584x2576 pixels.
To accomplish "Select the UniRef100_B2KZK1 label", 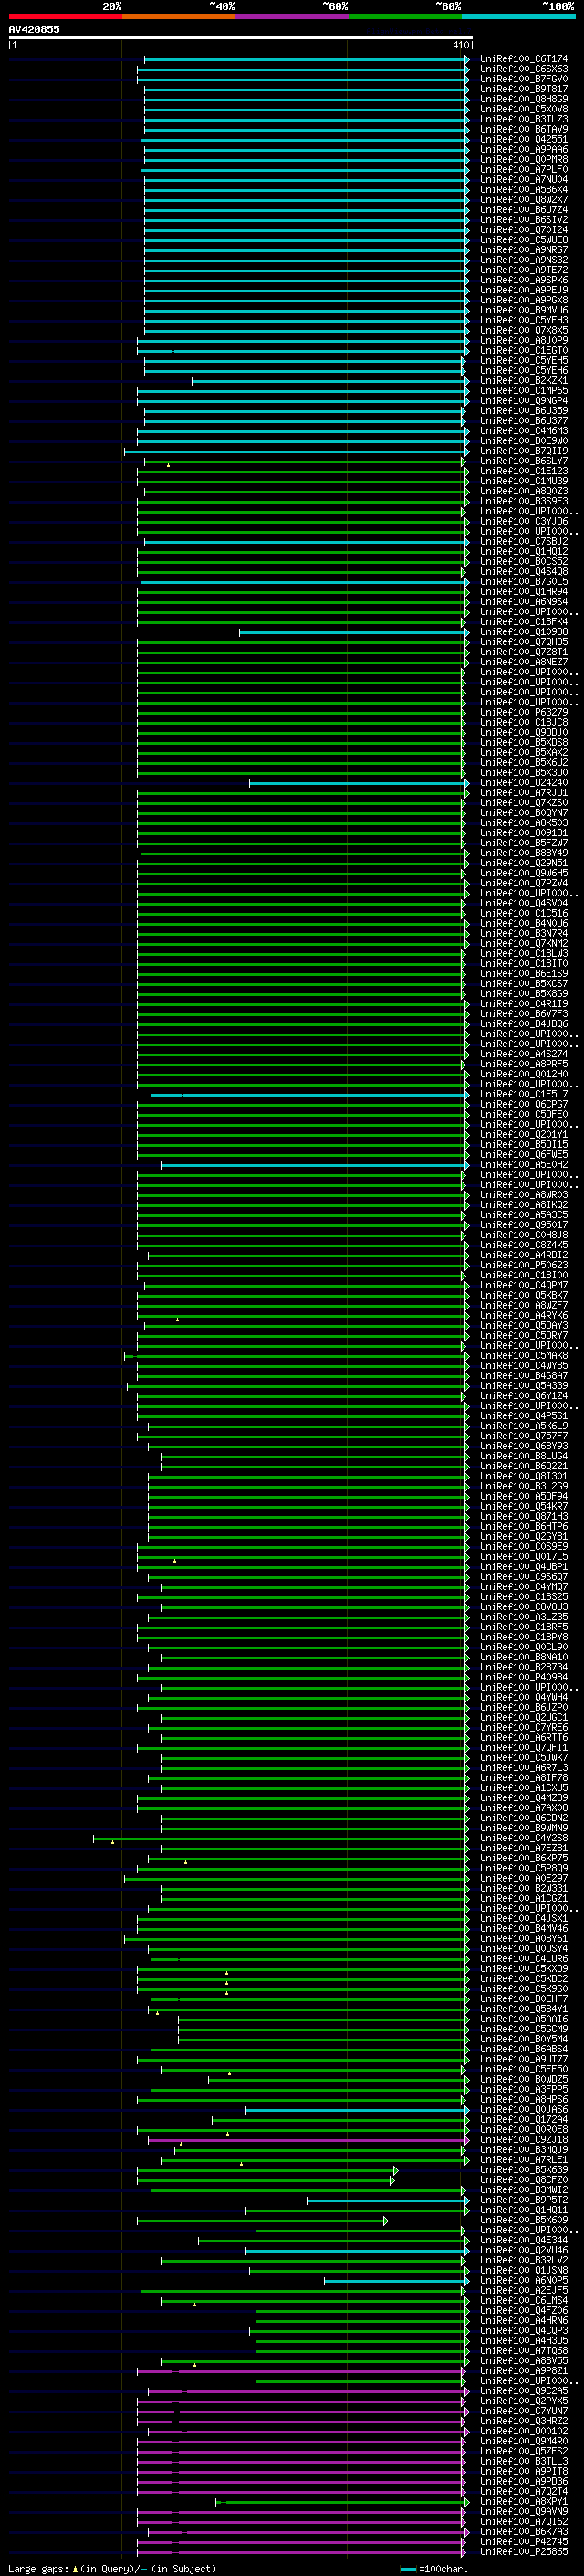I will point(523,381).
